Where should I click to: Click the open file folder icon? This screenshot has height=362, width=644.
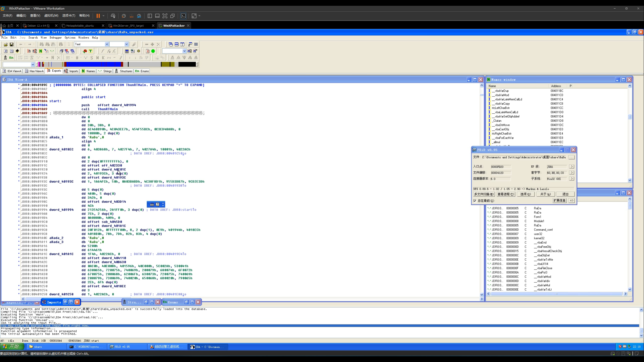click(6, 44)
